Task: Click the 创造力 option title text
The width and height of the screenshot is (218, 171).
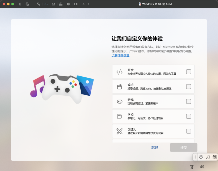Action: pyautogui.click(x=132, y=129)
